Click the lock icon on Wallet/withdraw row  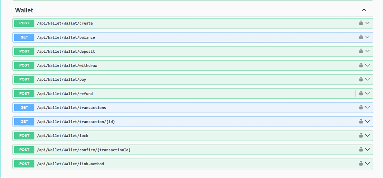tap(361, 65)
